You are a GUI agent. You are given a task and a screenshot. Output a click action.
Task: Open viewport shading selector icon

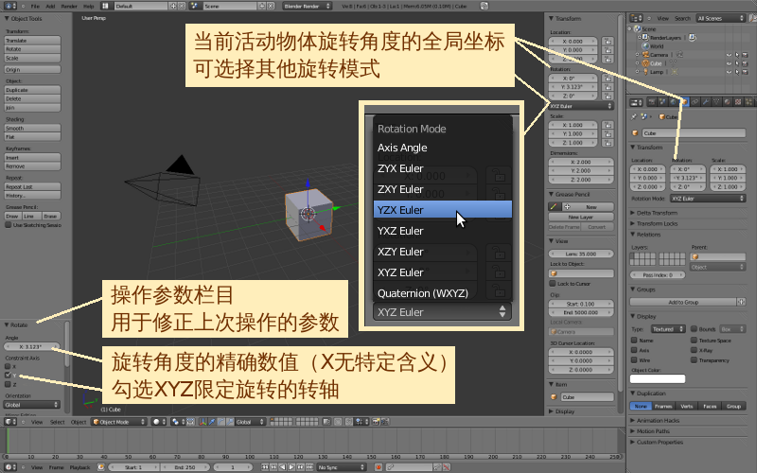(159, 422)
